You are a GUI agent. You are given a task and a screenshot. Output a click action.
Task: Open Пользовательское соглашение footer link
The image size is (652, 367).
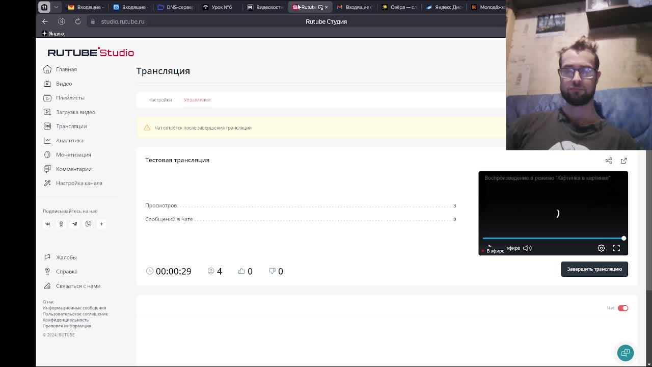point(75,314)
